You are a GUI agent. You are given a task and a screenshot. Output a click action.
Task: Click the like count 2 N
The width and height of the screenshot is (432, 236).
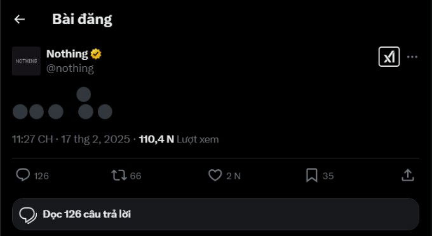(233, 176)
